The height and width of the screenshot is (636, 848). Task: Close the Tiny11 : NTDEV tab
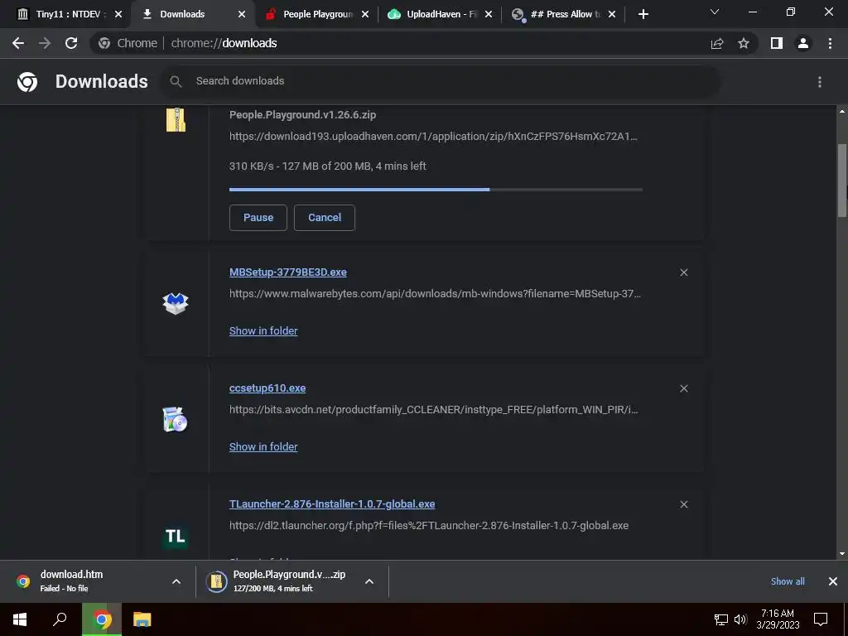(118, 15)
